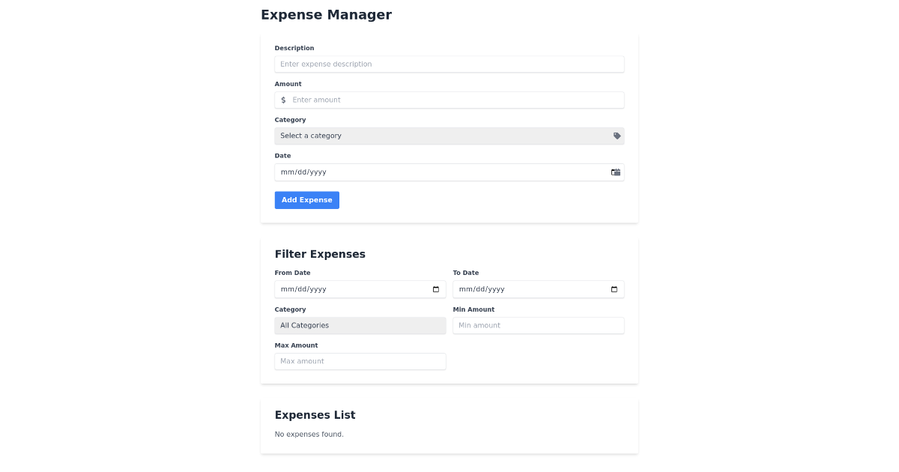
Task: Open the All Categories filter dropdown
Action: (x=360, y=325)
